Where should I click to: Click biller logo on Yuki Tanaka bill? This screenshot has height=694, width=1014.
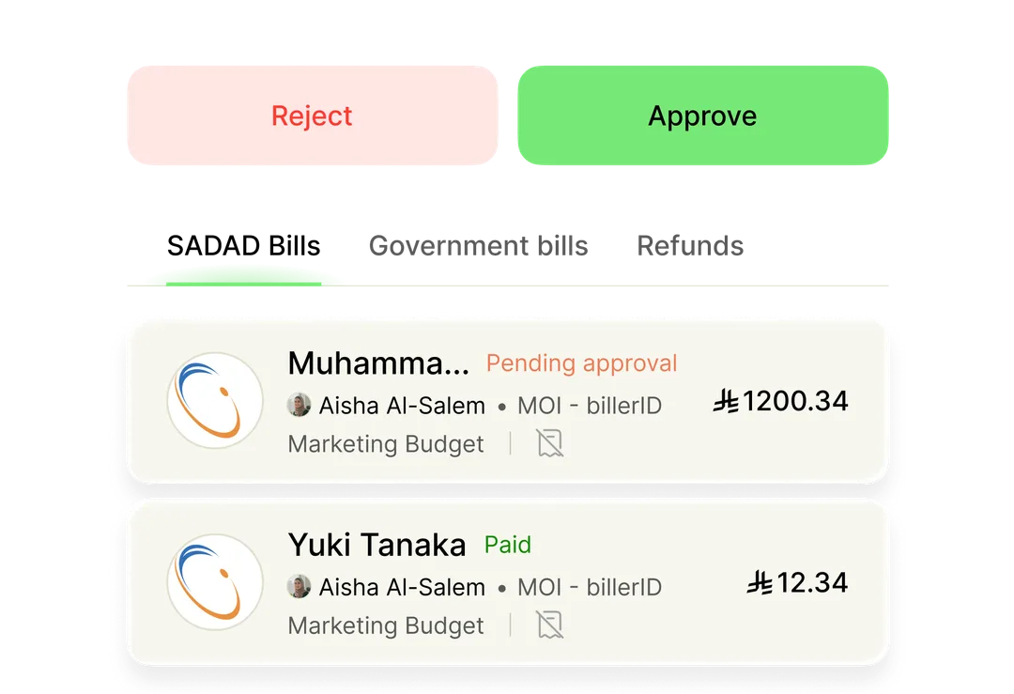[x=215, y=582]
